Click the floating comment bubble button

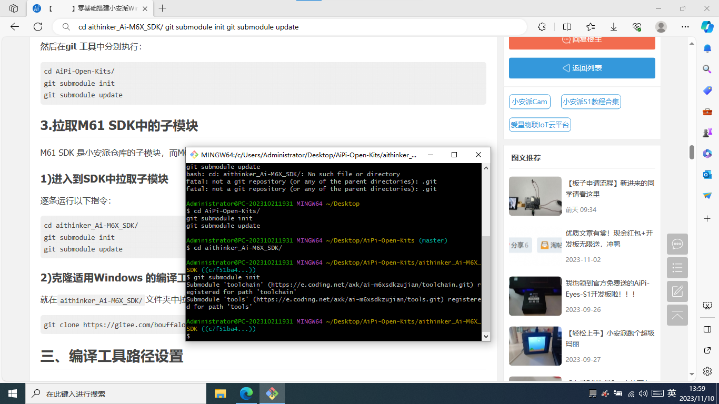coord(677,244)
